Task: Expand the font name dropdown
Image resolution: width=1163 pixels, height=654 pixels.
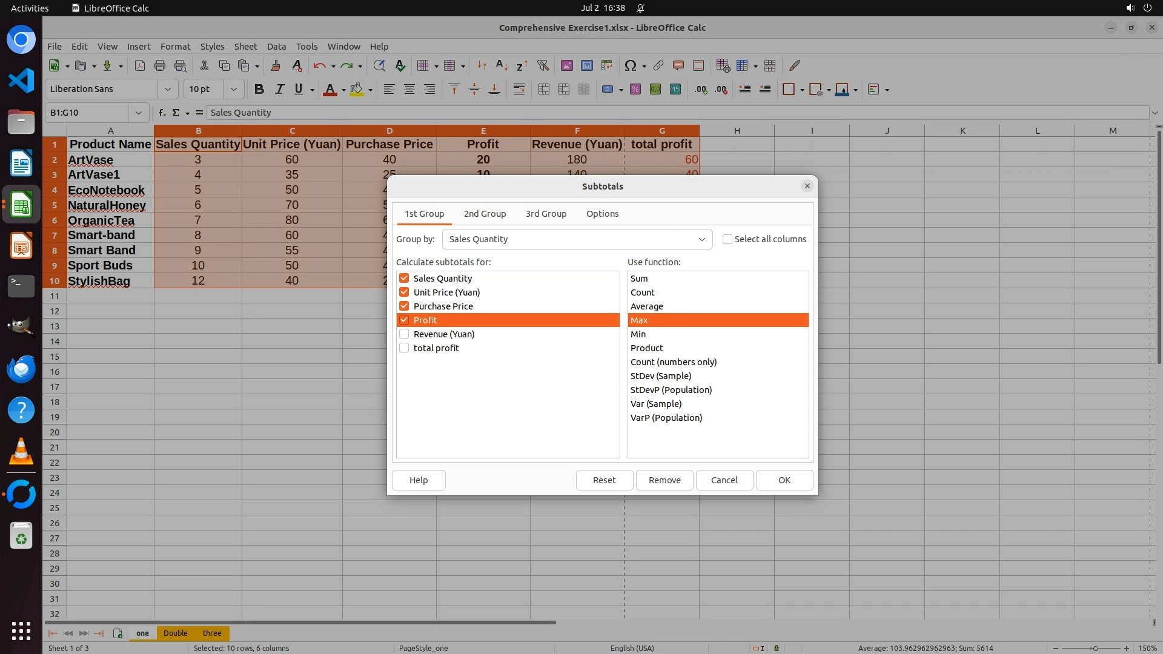Action: tap(168, 90)
